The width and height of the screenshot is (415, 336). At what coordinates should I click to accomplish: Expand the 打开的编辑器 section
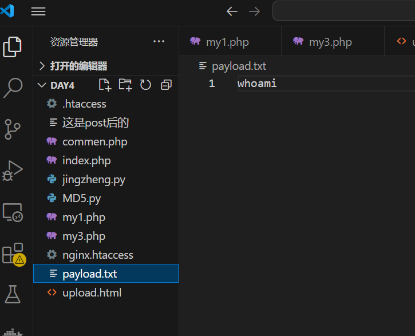coord(78,66)
